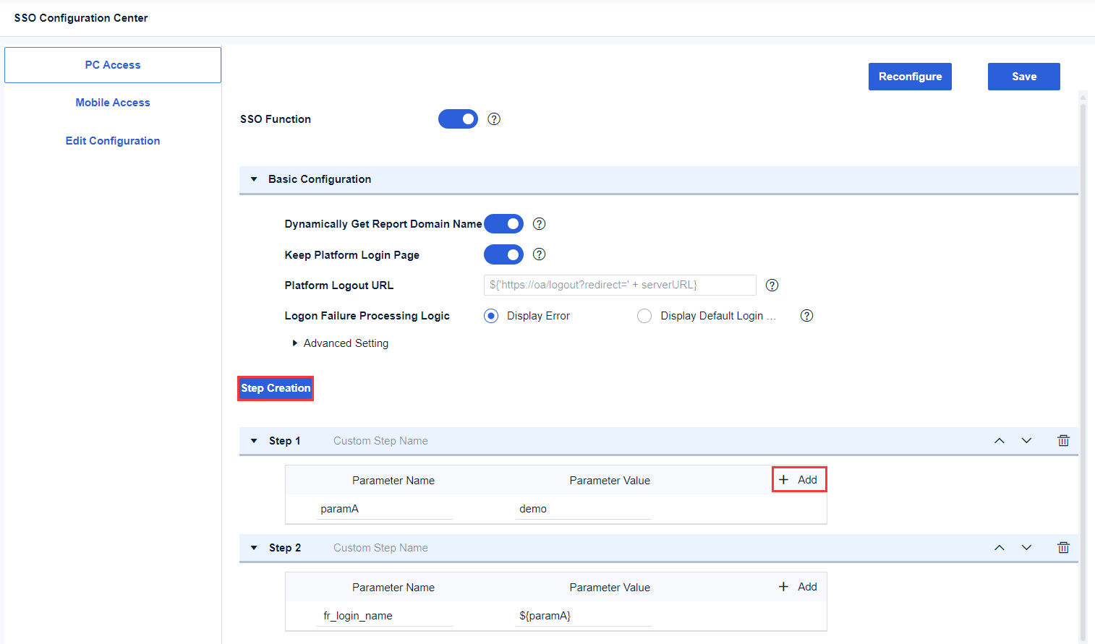Turn off Keep Platform Login Page toggle
The image size is (1095, 644).
tap(503, 254)
